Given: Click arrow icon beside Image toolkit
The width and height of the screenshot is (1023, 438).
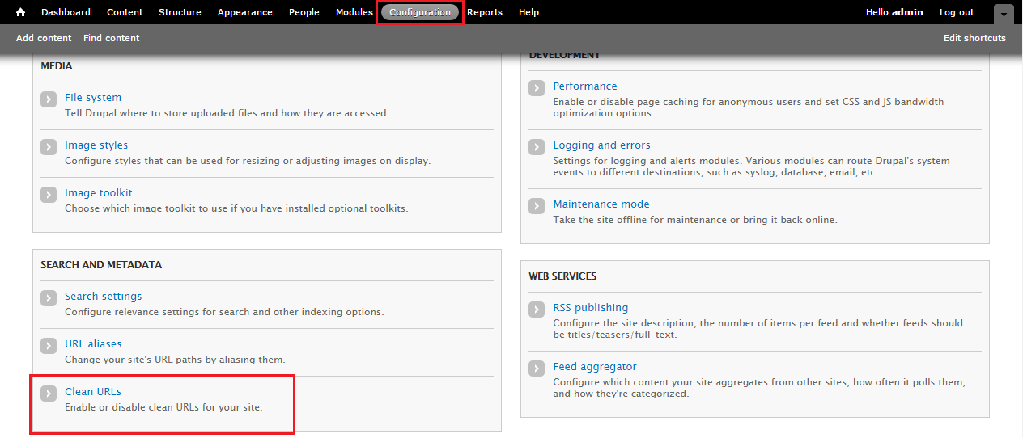Looking at the screenshot, I should pos(49,195).
